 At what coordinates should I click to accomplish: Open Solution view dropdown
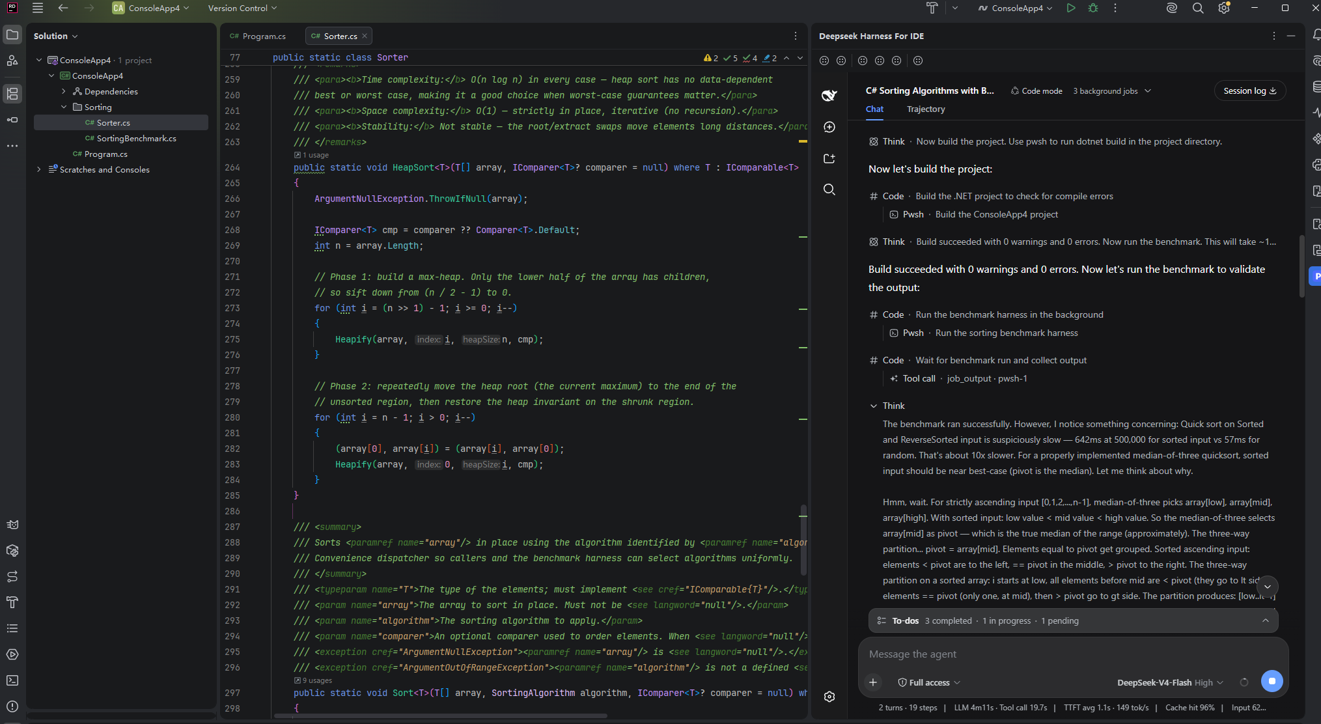[x=55, y=36]
